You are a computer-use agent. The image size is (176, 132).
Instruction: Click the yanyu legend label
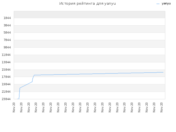point(166,4)
